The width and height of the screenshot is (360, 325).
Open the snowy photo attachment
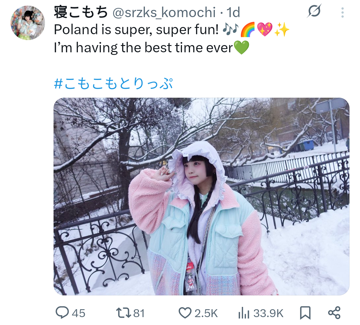201,196
